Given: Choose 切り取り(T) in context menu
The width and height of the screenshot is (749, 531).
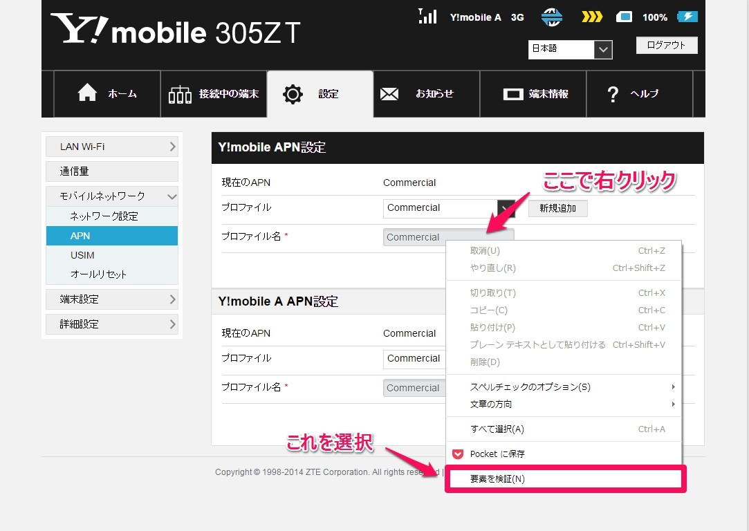Looking at the screenshot, I should tap(564, 292).
